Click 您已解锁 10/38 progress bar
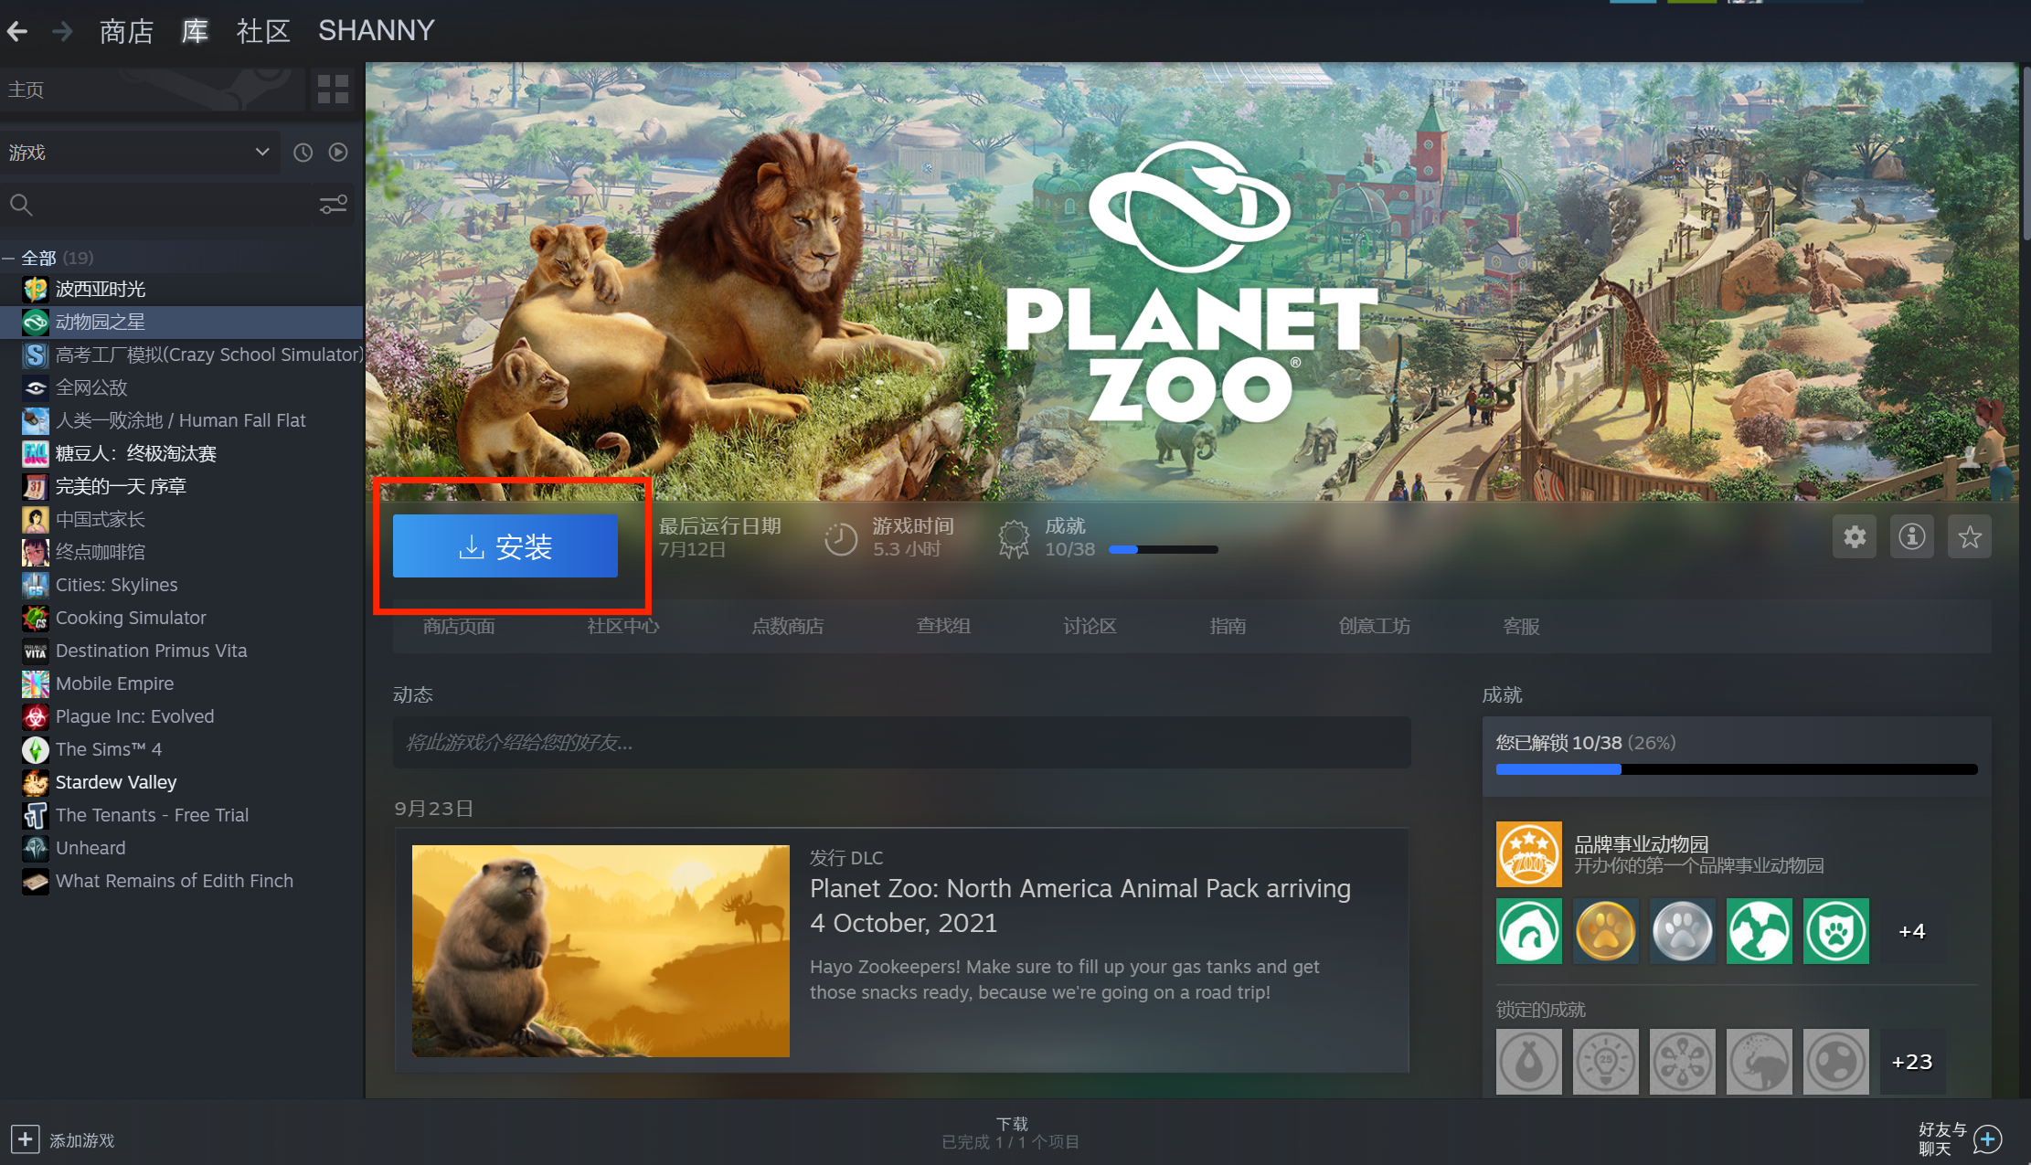Screen dimensions: 2031x1165 (x=1737, y=769)
